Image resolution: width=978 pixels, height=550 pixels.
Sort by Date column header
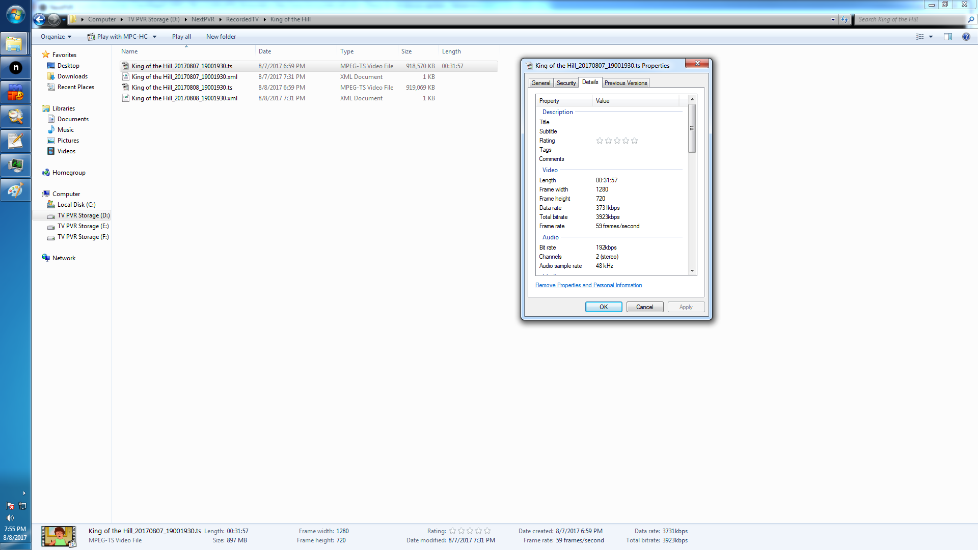(295, 51)
